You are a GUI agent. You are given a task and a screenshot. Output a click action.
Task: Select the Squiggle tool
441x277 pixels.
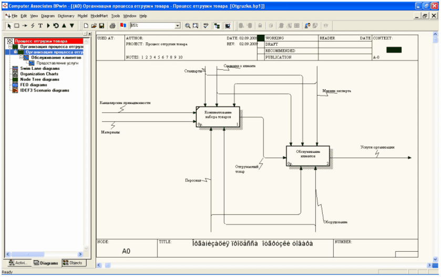tap(33, 26)
